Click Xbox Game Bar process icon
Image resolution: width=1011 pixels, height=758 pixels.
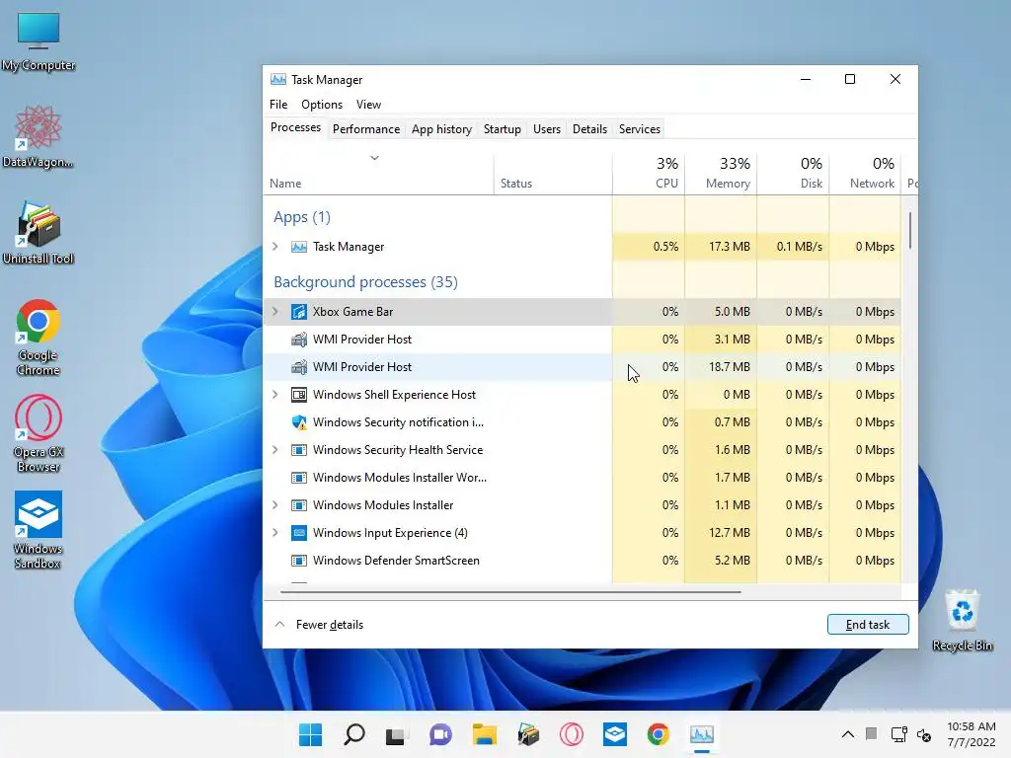pyautogui.click(x=298, y=312)
